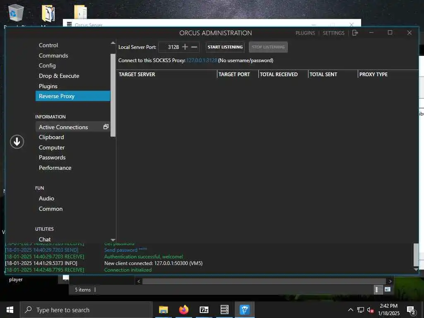Click the 127.0.0.1:3128 proxy address link

point(202,60)
